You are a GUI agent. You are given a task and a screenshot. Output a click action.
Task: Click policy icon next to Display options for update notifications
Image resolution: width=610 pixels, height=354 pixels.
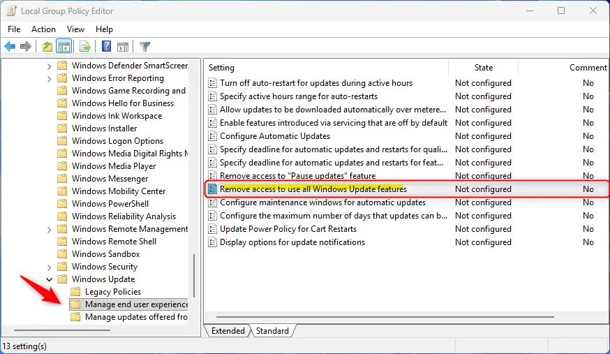(x=212, y=242)
